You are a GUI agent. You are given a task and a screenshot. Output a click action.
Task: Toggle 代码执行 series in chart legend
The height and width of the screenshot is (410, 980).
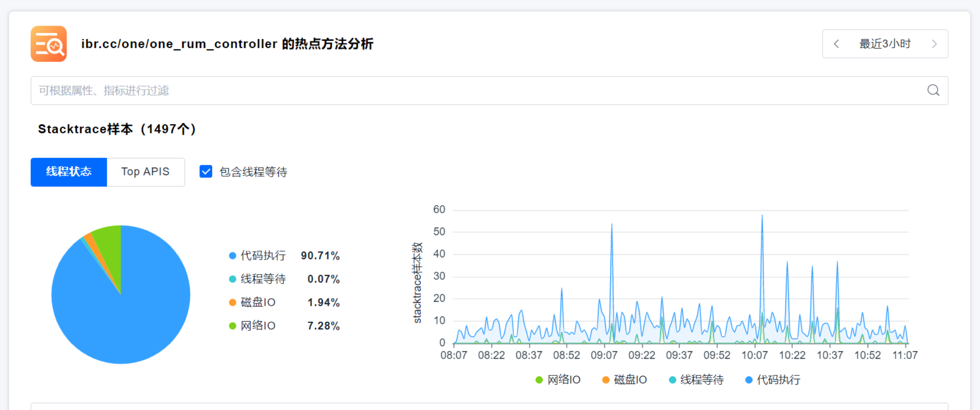click(773, 380)
